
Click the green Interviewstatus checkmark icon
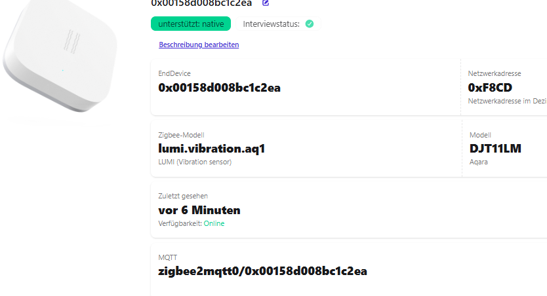[x=310, y=24]
